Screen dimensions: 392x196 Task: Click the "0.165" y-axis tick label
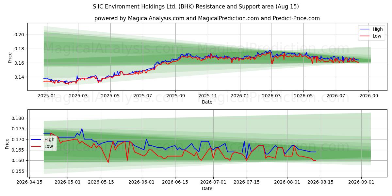18,150
